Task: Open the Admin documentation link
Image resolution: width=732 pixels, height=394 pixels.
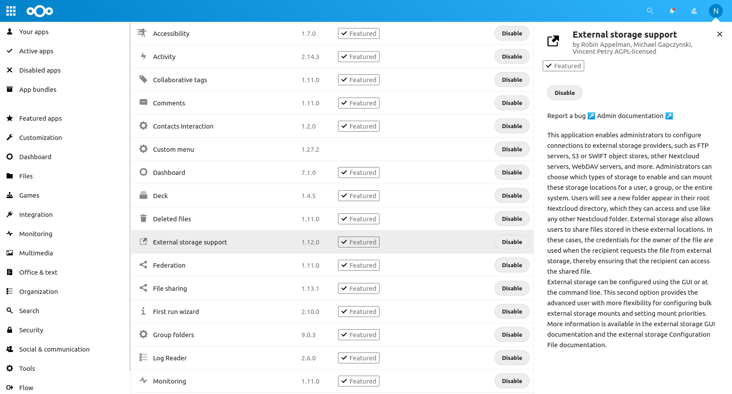Action: 630,115
